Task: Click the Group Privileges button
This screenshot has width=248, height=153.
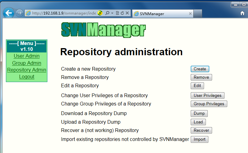Action: [209, 104]
